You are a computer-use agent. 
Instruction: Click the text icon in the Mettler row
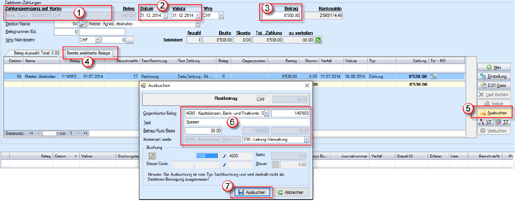point(433,76)
